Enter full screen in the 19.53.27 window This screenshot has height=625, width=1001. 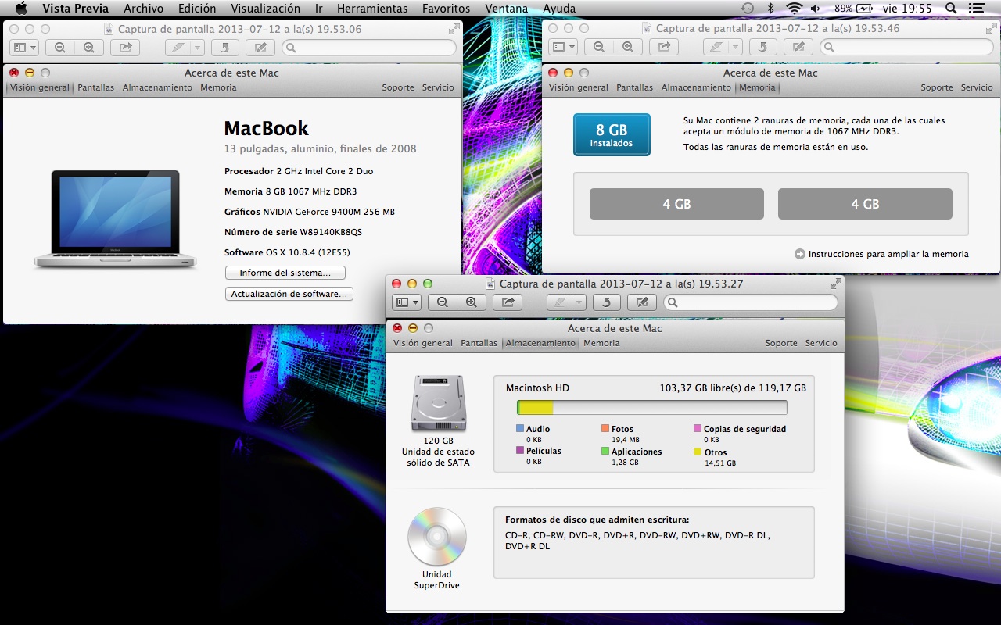[836, 284]
